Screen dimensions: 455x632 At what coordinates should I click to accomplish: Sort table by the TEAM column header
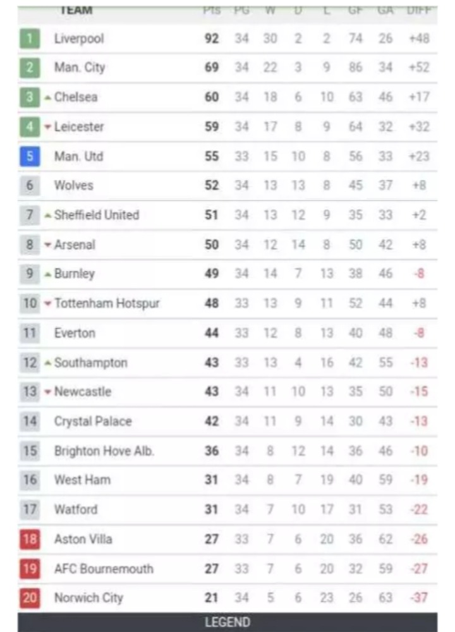click(77, 10)
